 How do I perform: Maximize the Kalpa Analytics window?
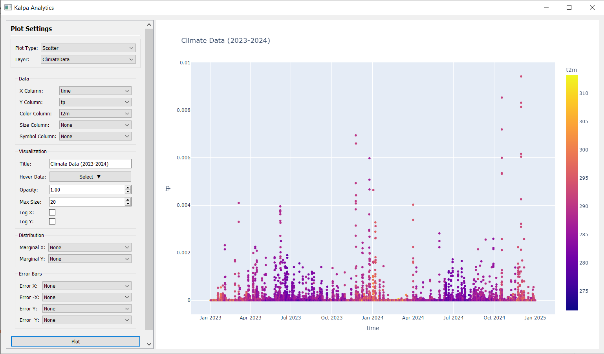coord(569,7)
